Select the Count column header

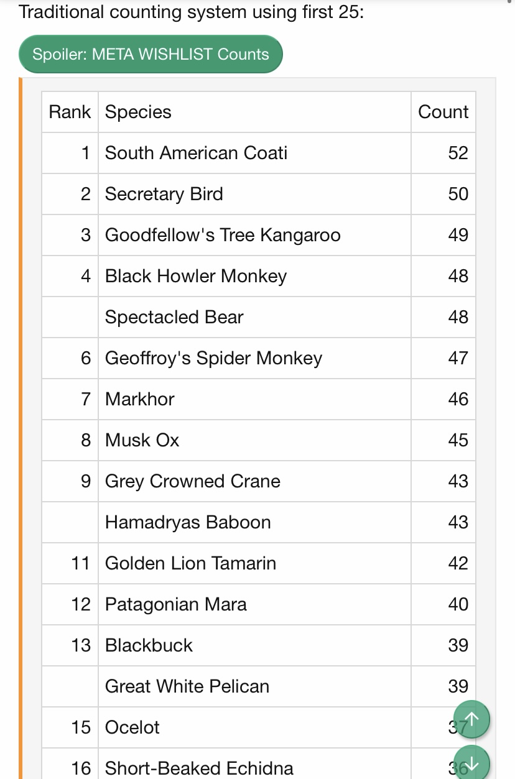tap(443, 112)
